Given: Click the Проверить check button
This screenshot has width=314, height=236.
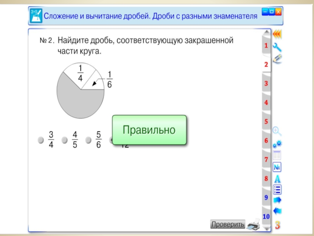Looking at the screenshot, I should (x=228, y=224).
